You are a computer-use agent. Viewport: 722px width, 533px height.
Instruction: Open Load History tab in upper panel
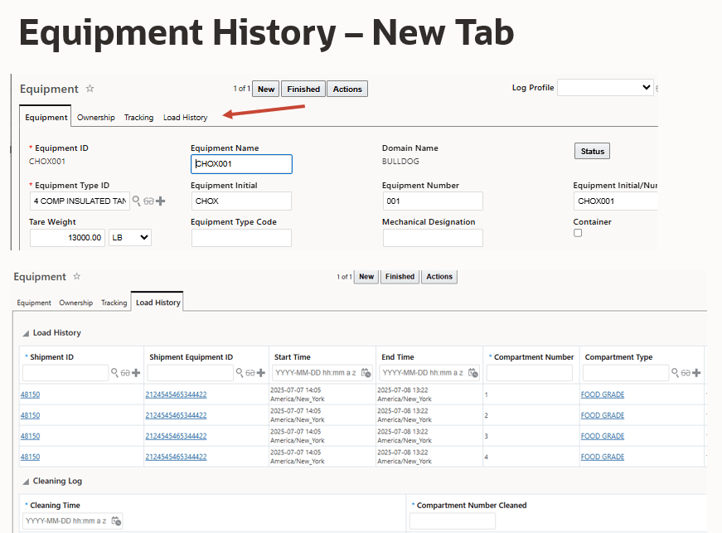tap(185, 118)
